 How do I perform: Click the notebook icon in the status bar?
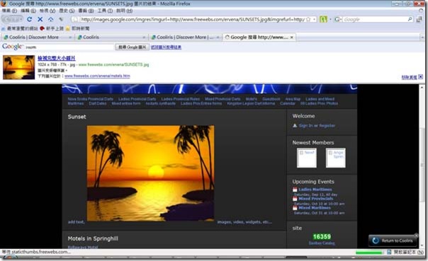pos(390,253)
